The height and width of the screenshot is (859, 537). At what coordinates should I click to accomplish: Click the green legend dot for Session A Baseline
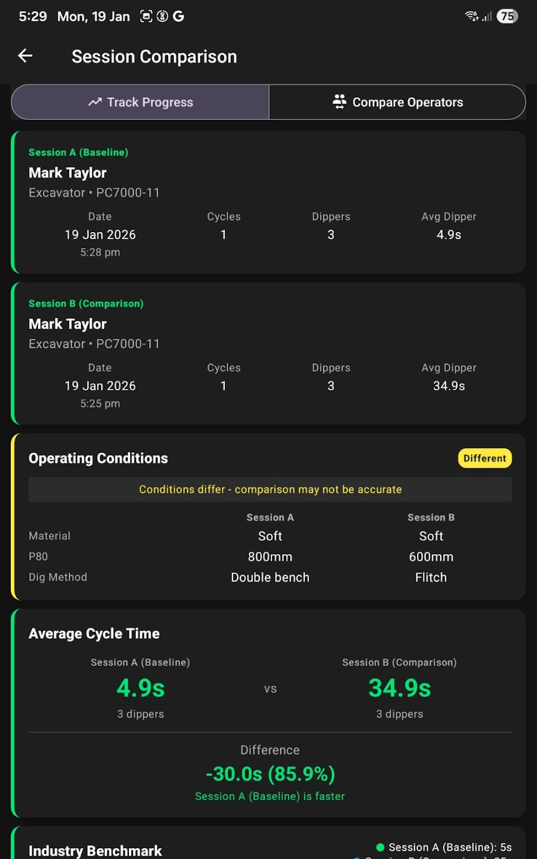click(x=379, y=846)
